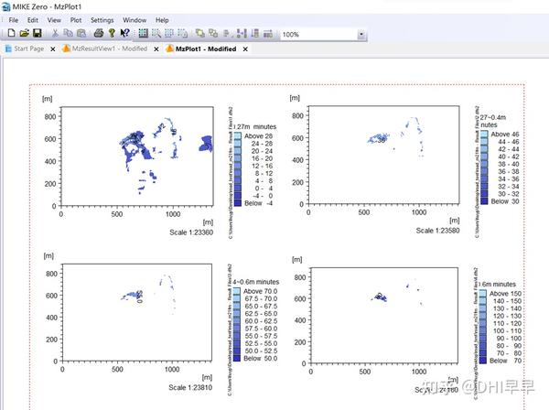Open About via the question mark icon

[x=112, y=33]
